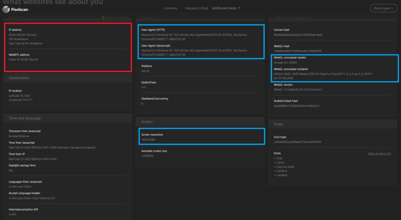Select the Public IP: 95.84.194.233 line

23,59
